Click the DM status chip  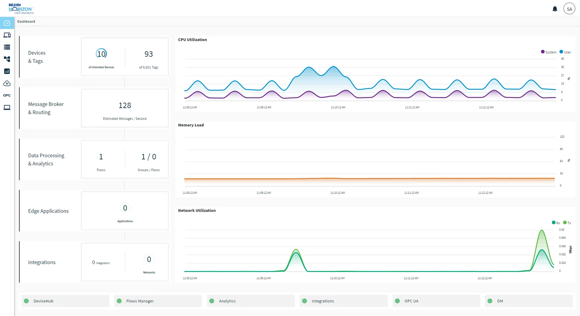(x=529, y=301)
